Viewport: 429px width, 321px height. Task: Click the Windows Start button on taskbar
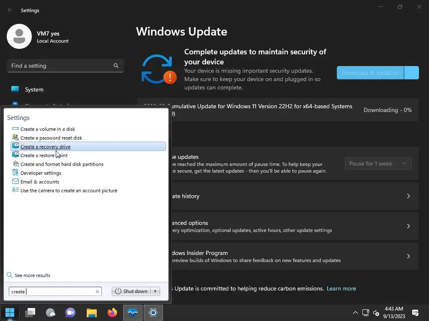click(x=10, y=313)
